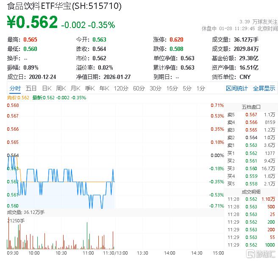
Task: Show the 1分 interval chart
Action: (201, 88)
